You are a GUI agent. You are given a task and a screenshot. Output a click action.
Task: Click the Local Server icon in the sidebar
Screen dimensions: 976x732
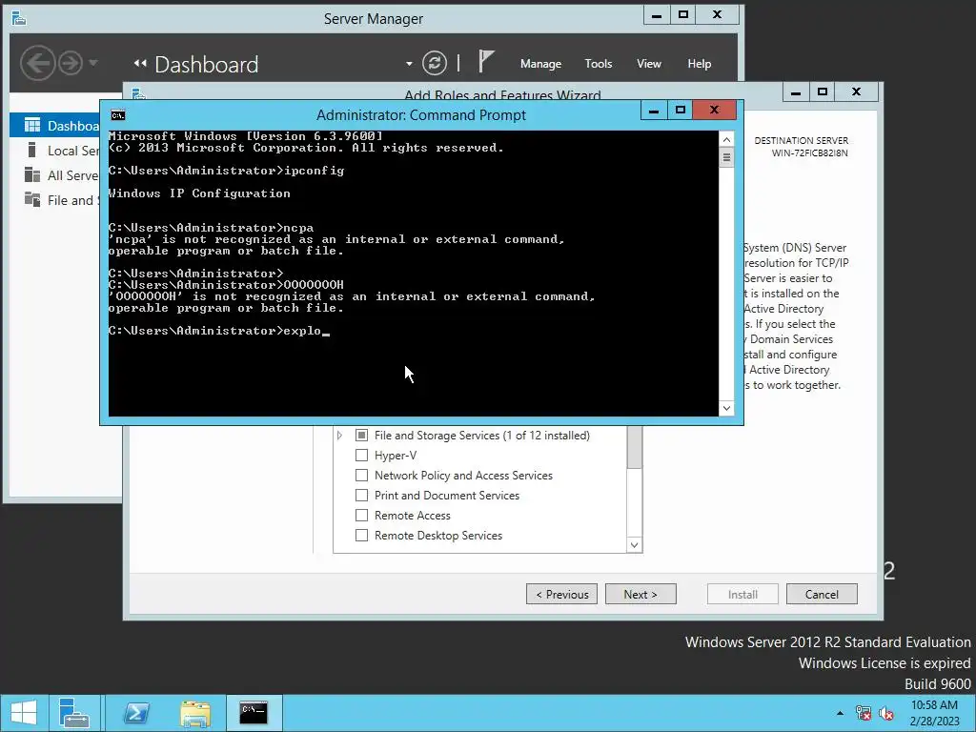point(31,150)
